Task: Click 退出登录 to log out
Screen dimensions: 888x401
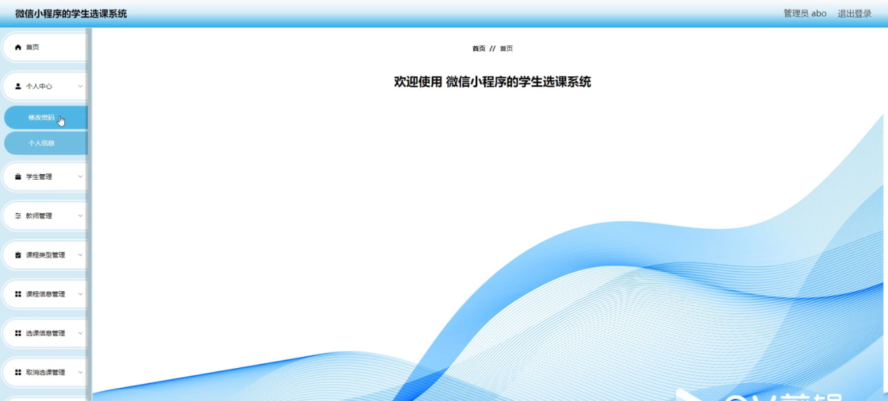Action: tap(854, 14)
